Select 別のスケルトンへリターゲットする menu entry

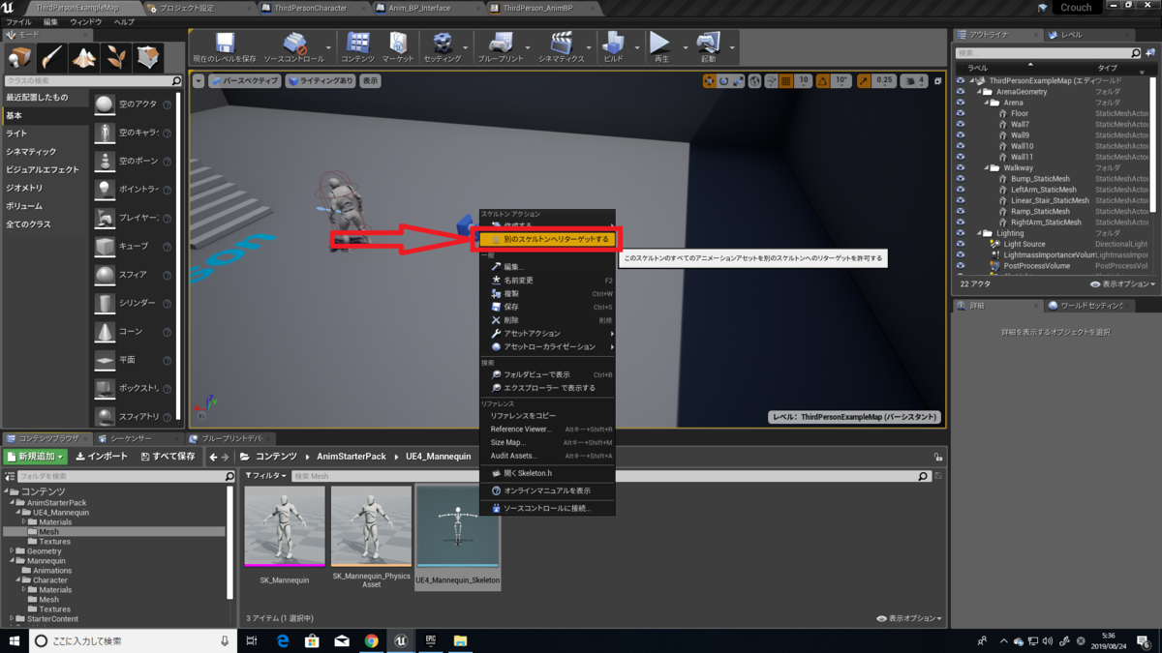click(x=548, y=239)
